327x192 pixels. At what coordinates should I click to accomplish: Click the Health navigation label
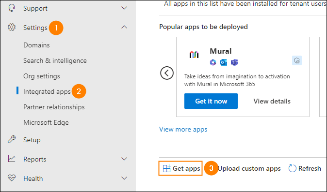click(33, 178)
